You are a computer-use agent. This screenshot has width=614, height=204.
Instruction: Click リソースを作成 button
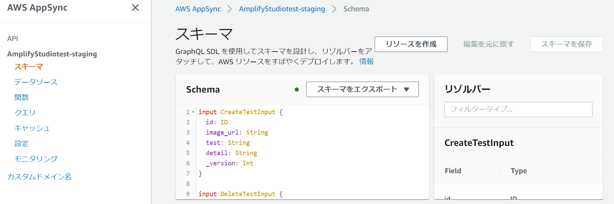(411, 44)
